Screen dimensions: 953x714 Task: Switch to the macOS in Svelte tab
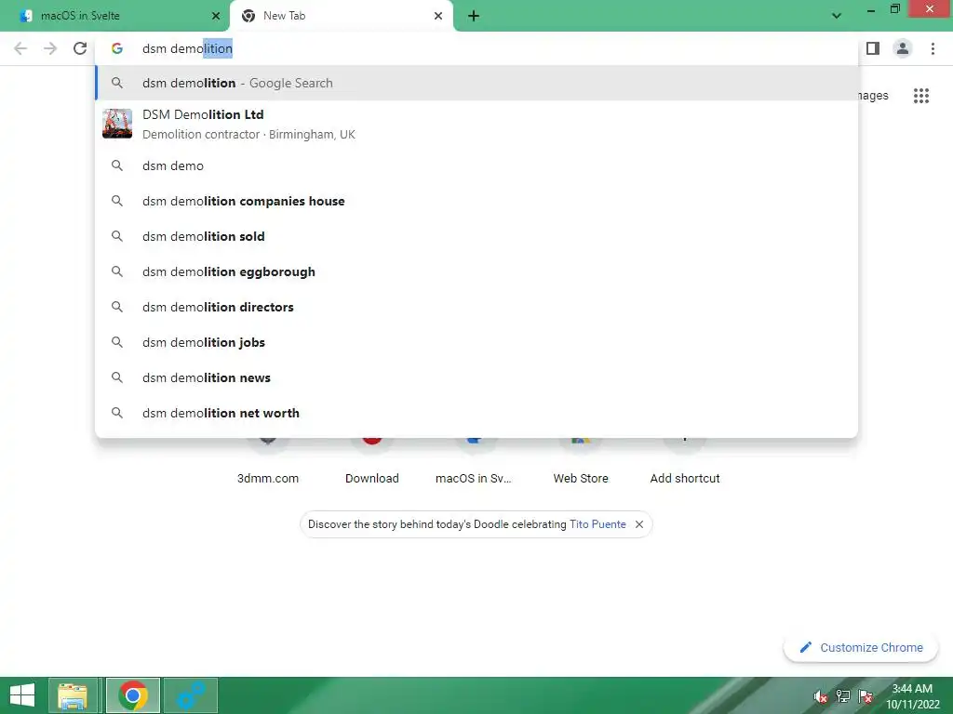click(114, 16)
